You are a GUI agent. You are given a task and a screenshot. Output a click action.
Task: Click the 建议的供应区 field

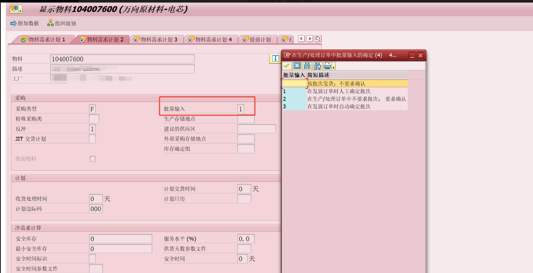(x=257, y=129)
